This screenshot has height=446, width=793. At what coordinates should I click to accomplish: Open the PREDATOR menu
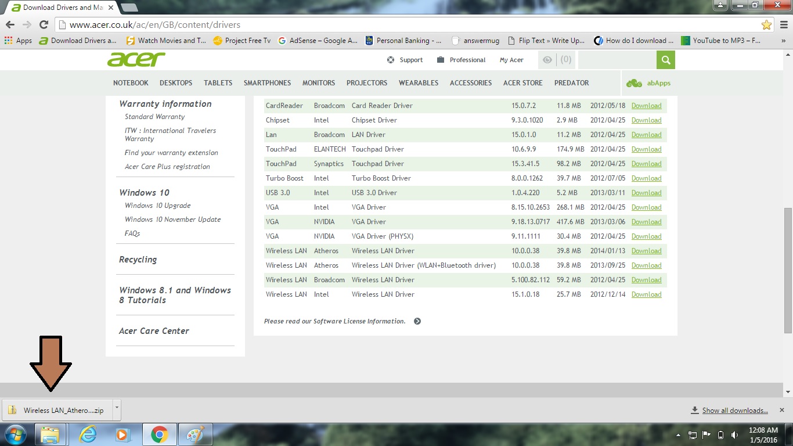[x=572, y=83]
